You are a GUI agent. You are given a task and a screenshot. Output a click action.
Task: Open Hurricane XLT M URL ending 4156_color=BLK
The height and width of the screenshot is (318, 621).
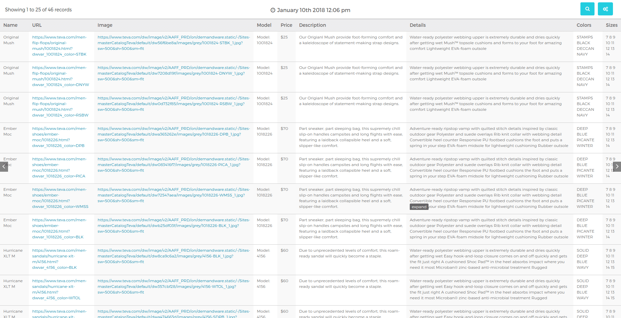(x=59, y=259)
